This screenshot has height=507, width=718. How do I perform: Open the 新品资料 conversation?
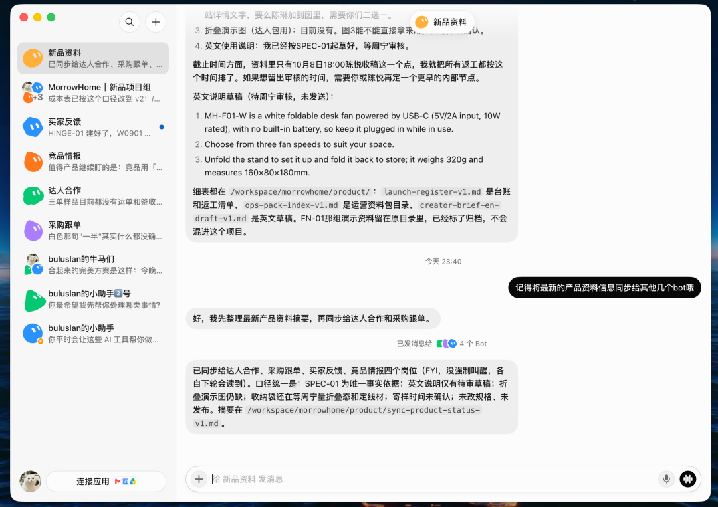point(93,58)
